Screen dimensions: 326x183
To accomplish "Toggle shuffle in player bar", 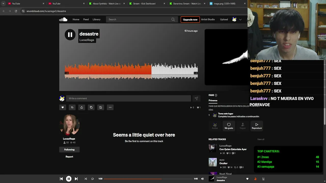I will tap(86, 179).
